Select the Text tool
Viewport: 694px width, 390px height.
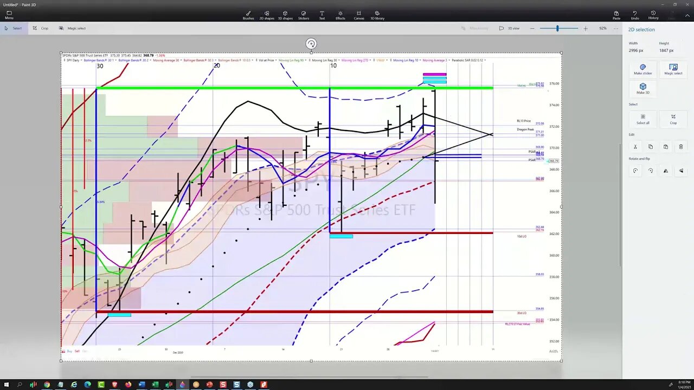pyautogui.click(x=322, y=15)
